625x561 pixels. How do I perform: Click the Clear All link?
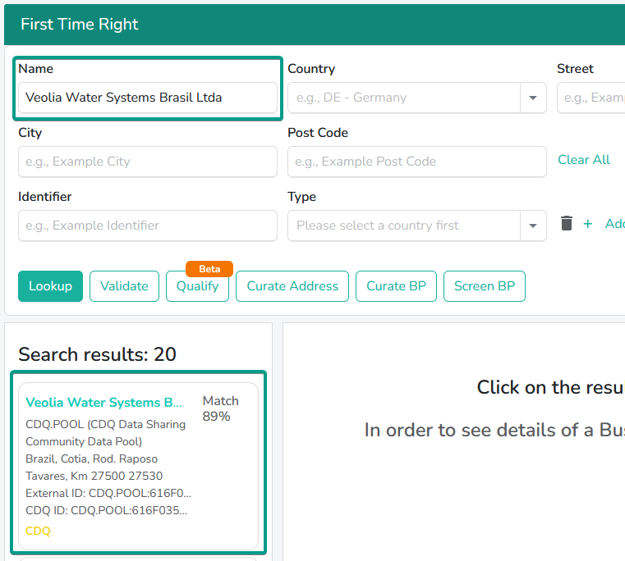(584, 160)
